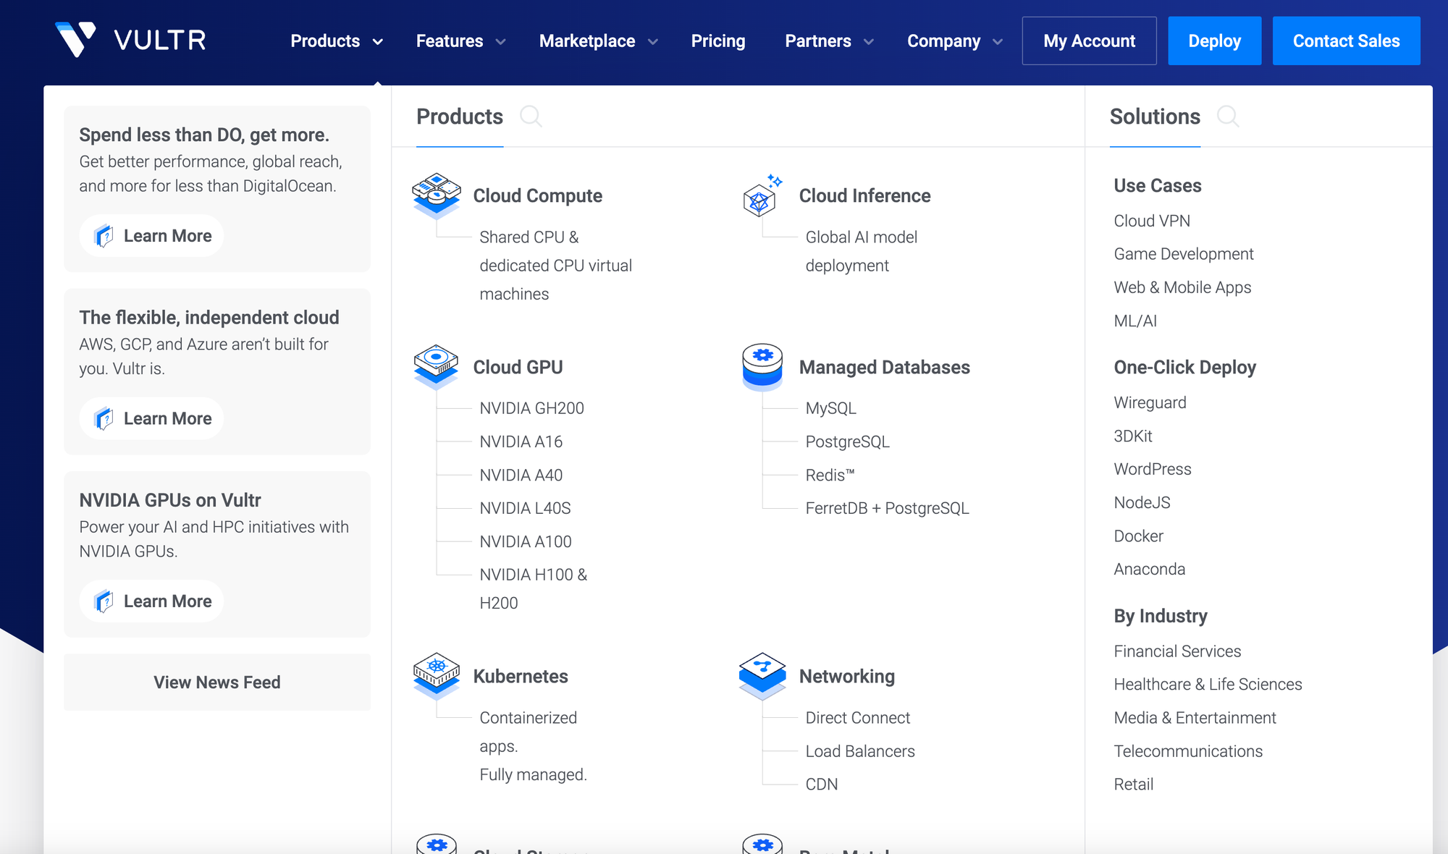Click View News Feed
The image size is (1448, 854).
point(216,682)
